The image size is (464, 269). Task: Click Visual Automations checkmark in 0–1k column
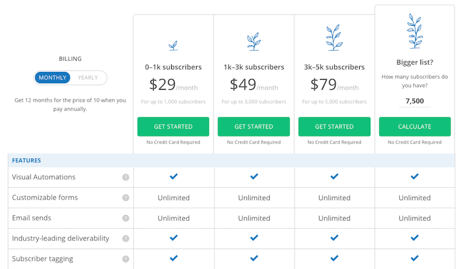[x=173, y=176]
